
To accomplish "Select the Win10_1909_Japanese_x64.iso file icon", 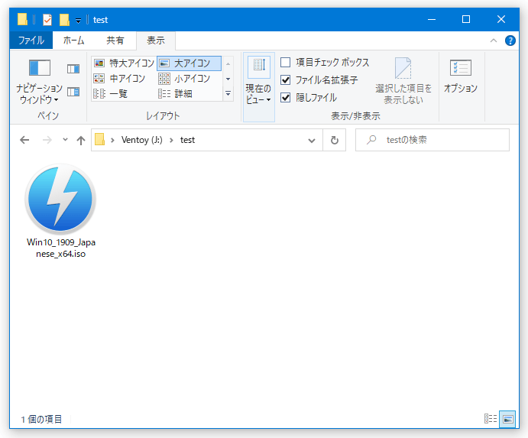I will click(x=60, y=199).
